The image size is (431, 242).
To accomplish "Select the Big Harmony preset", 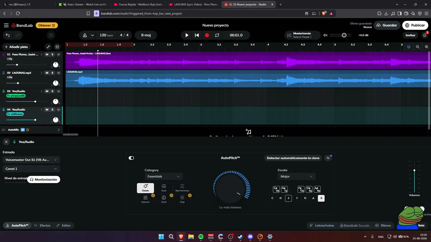I will click(x=182, y=188).
